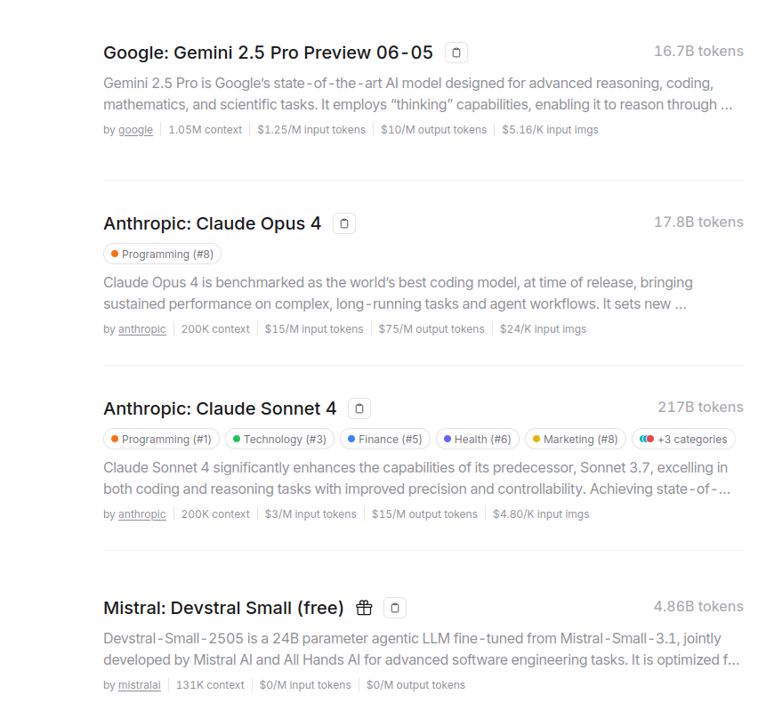Click the $3/M input tokens price

(x=310, y=514)
